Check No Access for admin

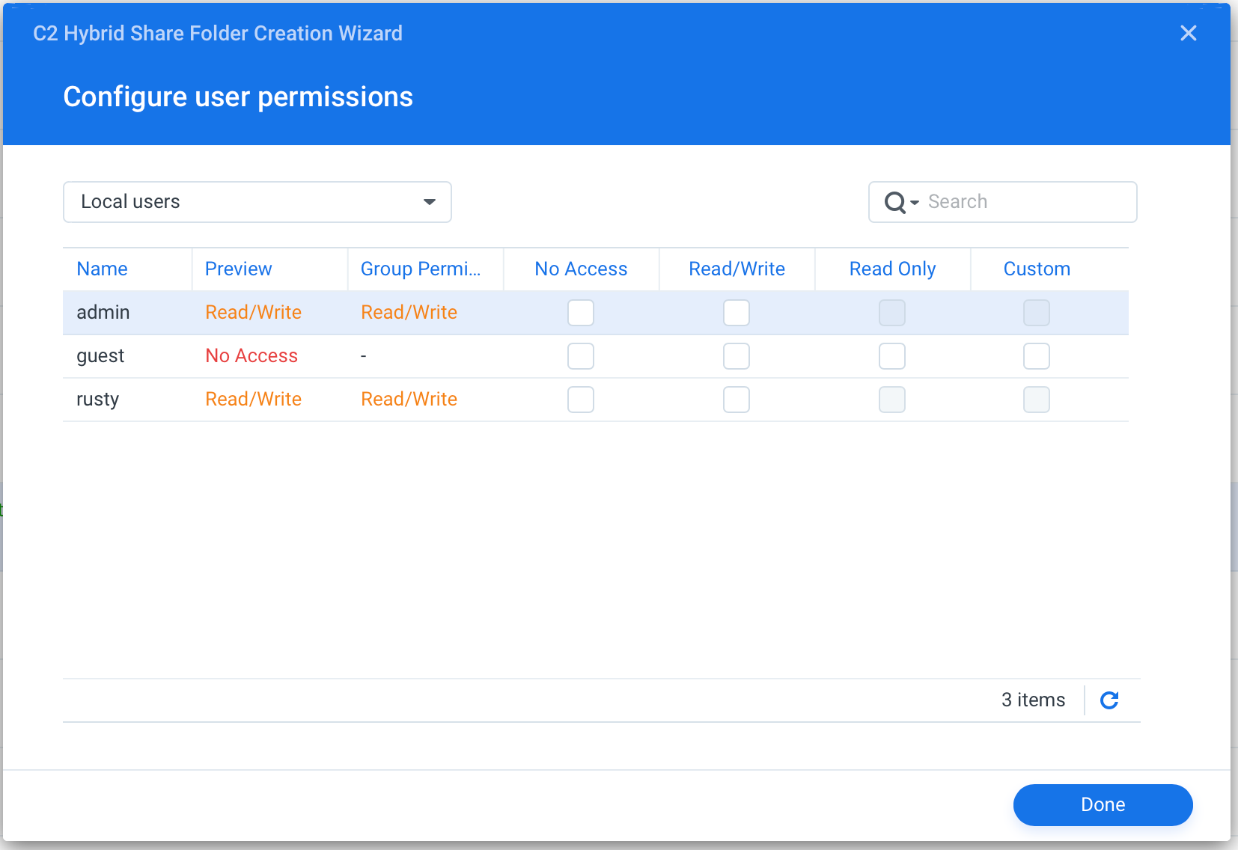pyautogui.click(x=581, y=313)
